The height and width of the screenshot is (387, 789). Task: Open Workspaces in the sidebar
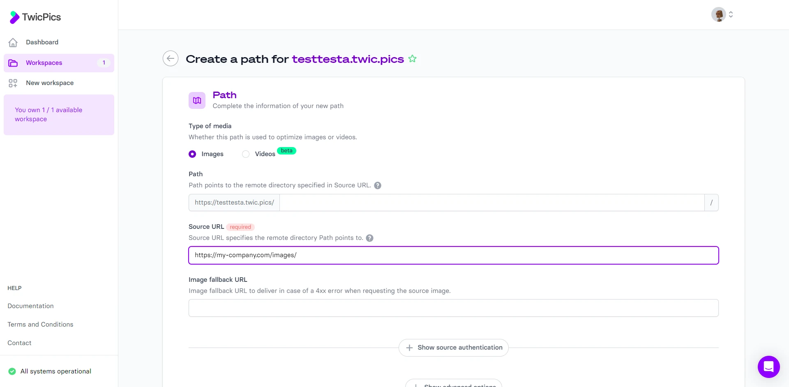pyautogui.click(x=59, y=63)
